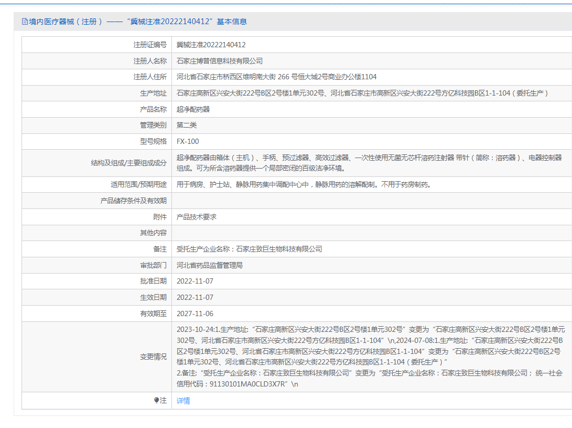Click attachment value 产品技术要求
The height and width of the screenshot is (428, 572).
(x=197, y=217)
